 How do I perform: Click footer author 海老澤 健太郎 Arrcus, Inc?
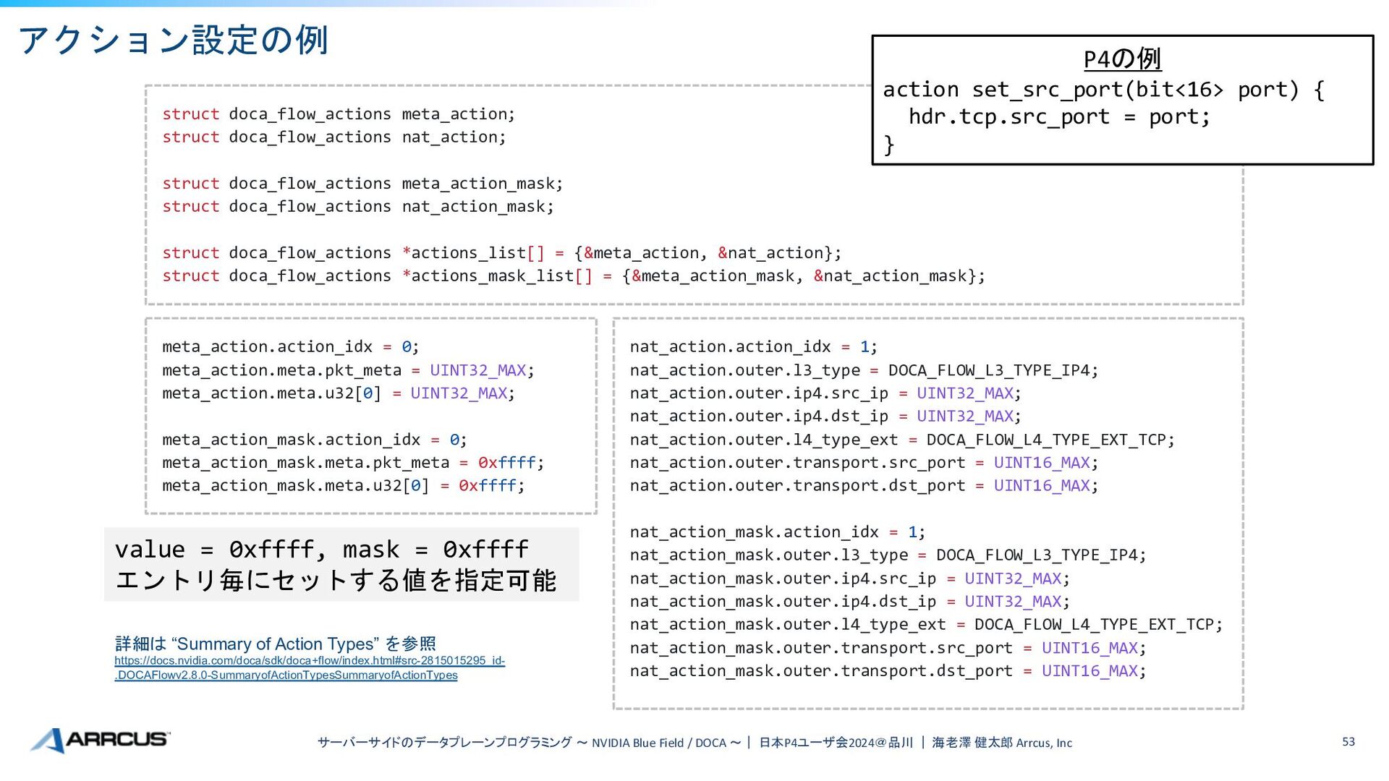(x=1002, y=743)
